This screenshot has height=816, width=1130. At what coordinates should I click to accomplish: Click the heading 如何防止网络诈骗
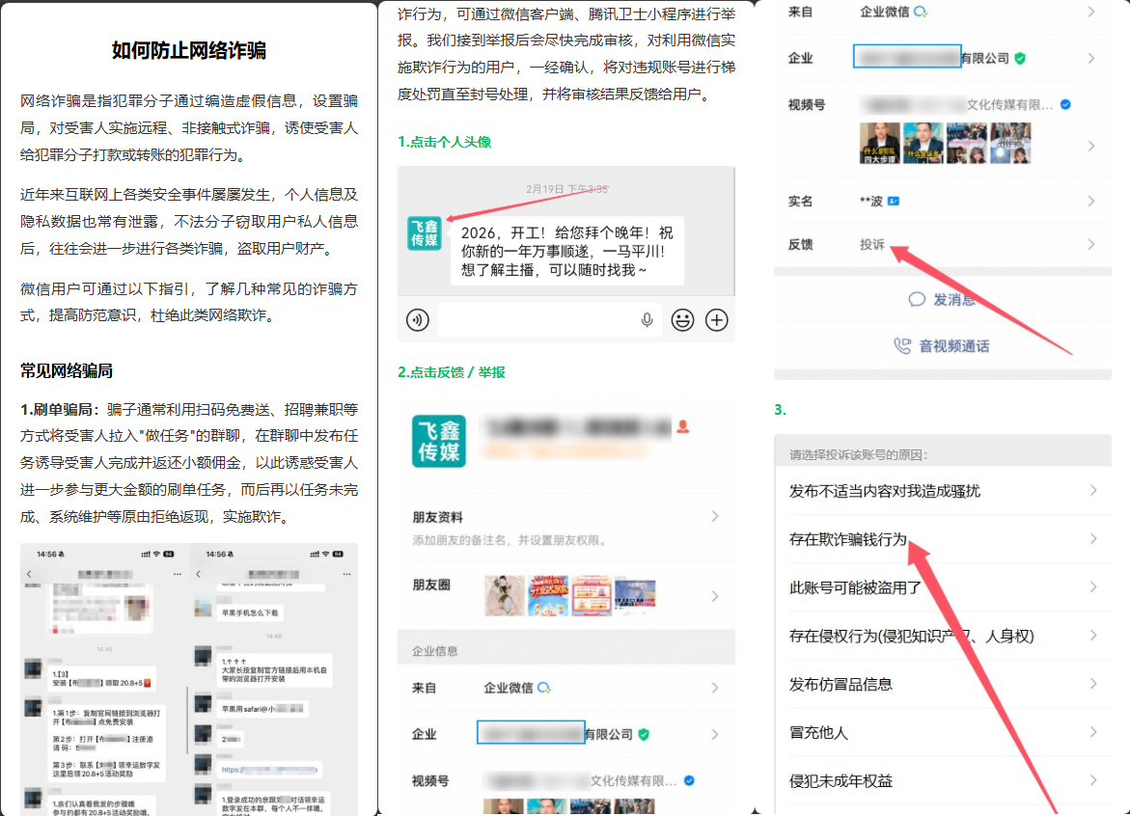[189, 50]
